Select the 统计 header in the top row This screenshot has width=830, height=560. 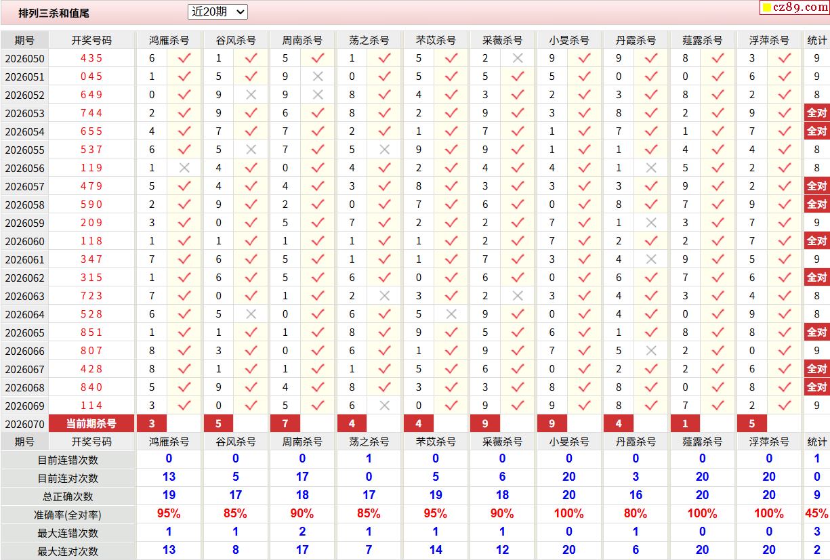817,40
